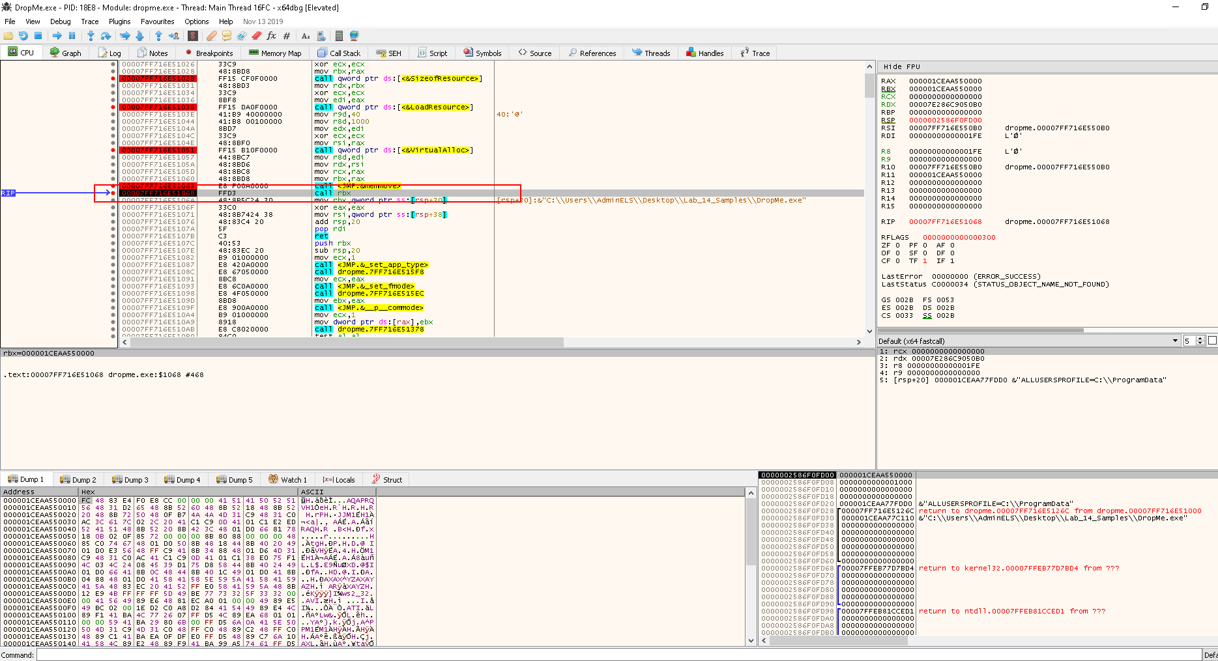Viewport: 1218px width, 661px height.
Task: Click the disassembly horizontal scrollbar thumb
Action: click(345, 341)
